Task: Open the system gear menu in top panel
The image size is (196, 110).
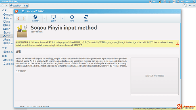Action: click(194, 1)
